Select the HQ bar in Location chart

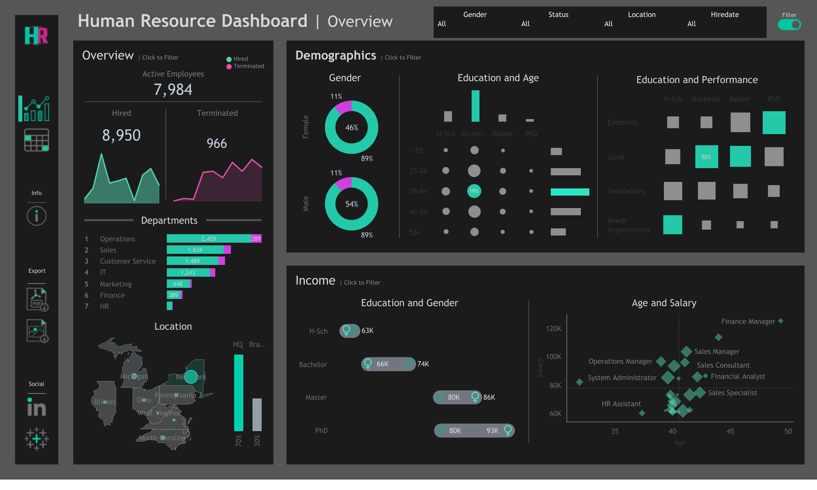pos(239,393)
